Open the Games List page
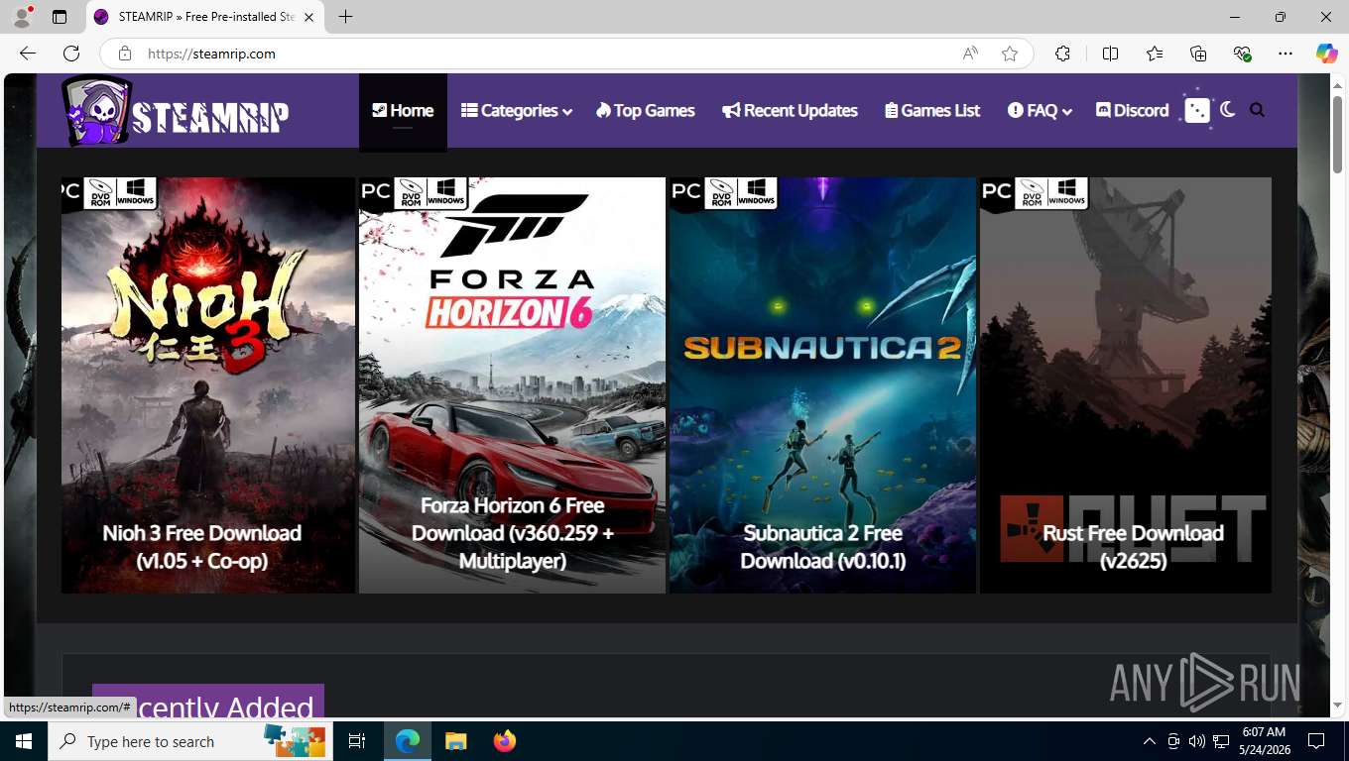This screenshot has height=761, width=1349. [932, 111]
